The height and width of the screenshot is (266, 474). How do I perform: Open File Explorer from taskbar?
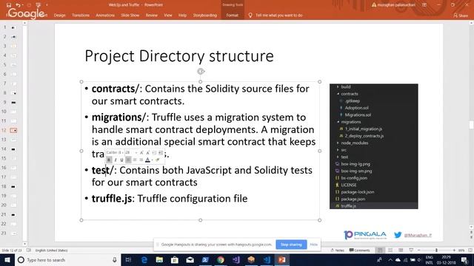(x=159, y=259)
